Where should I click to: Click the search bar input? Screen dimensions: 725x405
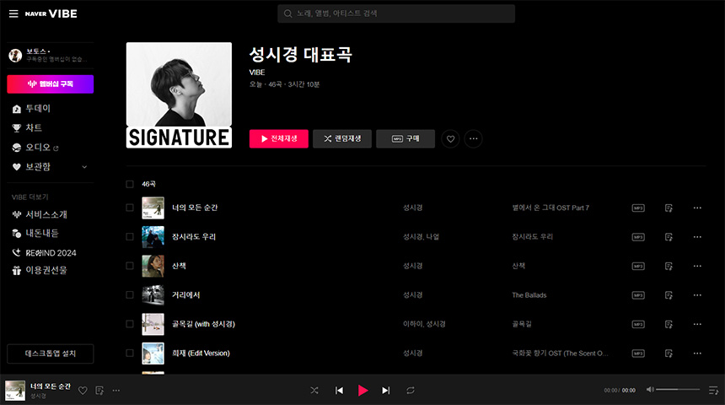tap(396, 13)
